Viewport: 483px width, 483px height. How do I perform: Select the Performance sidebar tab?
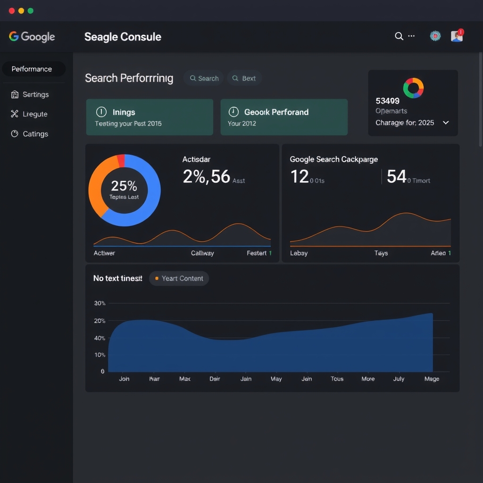[34, 69]
